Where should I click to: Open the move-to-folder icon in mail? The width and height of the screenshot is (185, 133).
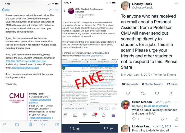click(17, 124)
